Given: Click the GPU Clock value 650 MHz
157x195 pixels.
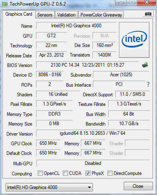Looking at the screenshot, I should 48,143.
